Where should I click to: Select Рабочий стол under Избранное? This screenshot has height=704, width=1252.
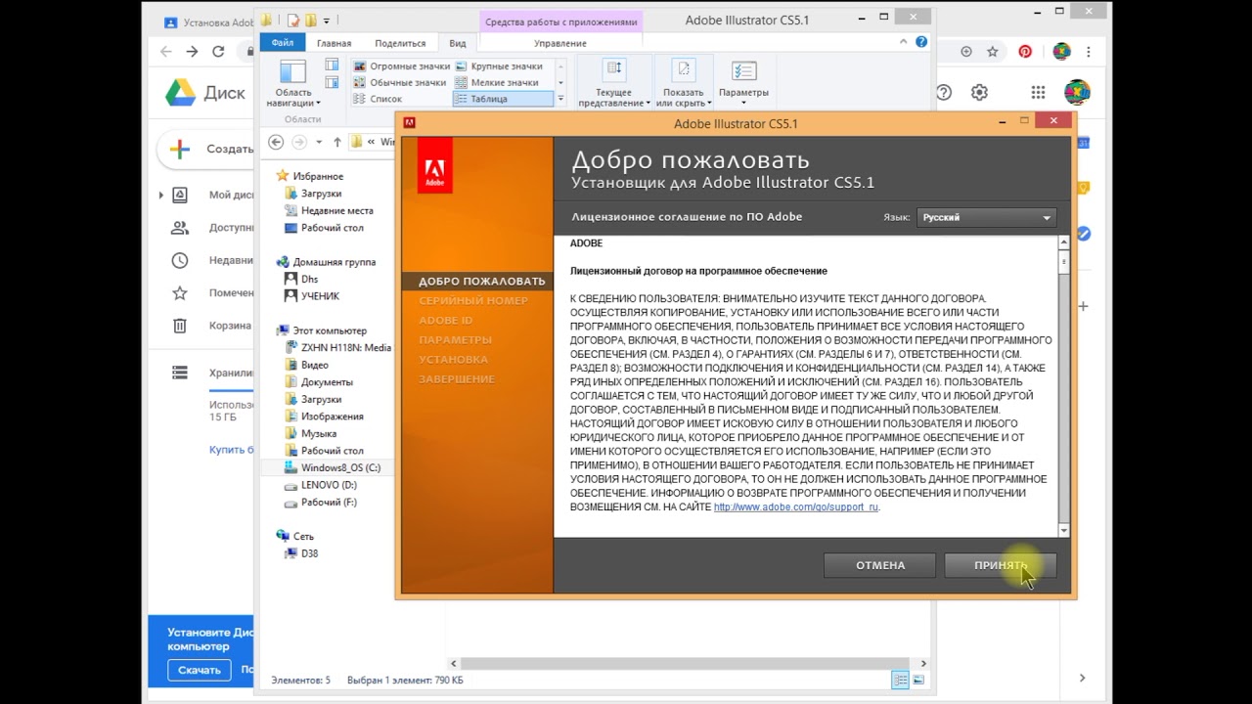point(324,228)
